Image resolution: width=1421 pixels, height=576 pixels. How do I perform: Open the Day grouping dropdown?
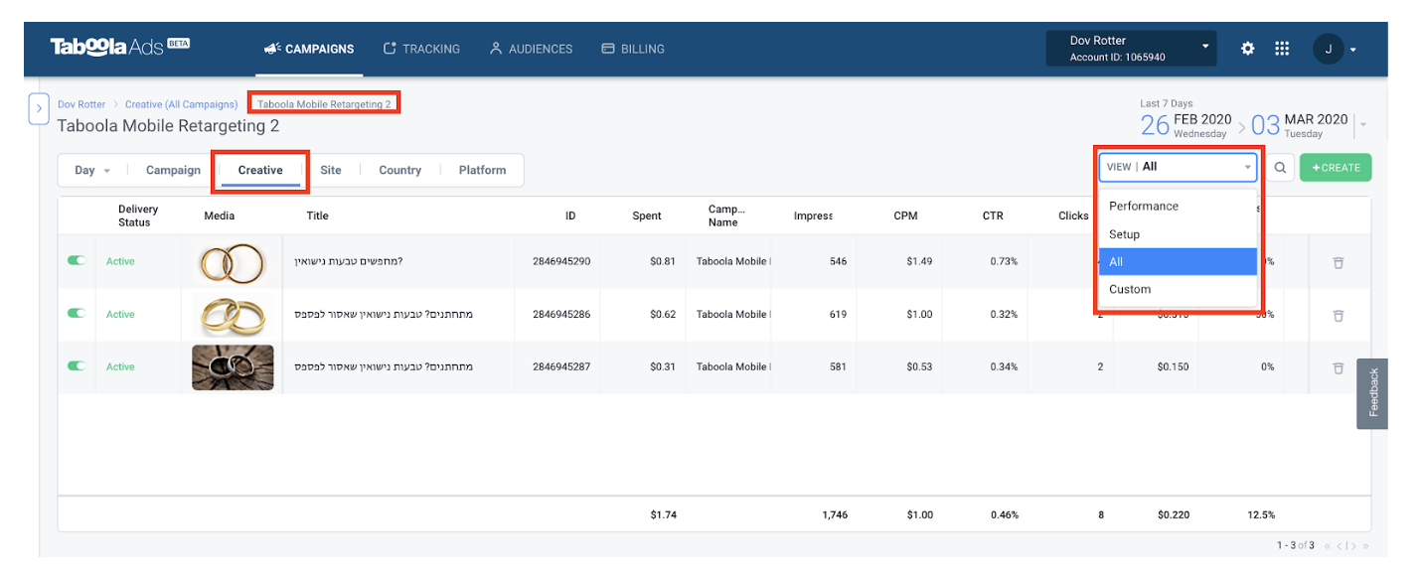point(90,170)
